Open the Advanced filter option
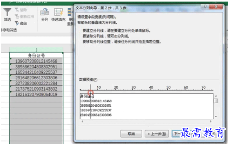This screenshot has width=228, height=145. [21, 23]
